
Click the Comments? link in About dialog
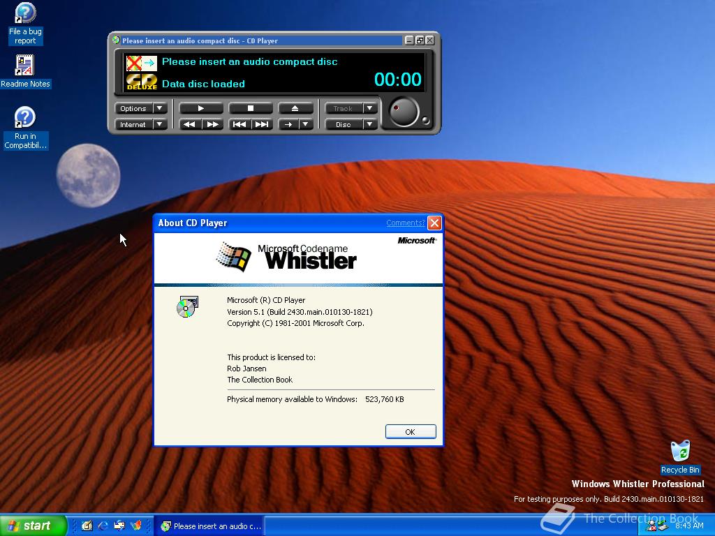[x=406, y=223]
